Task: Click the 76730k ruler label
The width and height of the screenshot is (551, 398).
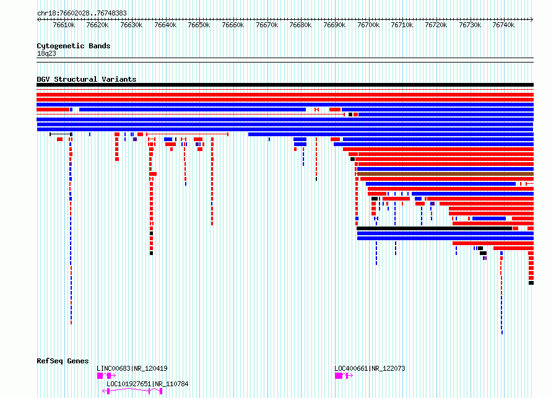Action: tap(470, 25)
